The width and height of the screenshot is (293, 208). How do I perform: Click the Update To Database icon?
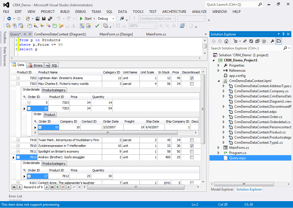[15, 25]
